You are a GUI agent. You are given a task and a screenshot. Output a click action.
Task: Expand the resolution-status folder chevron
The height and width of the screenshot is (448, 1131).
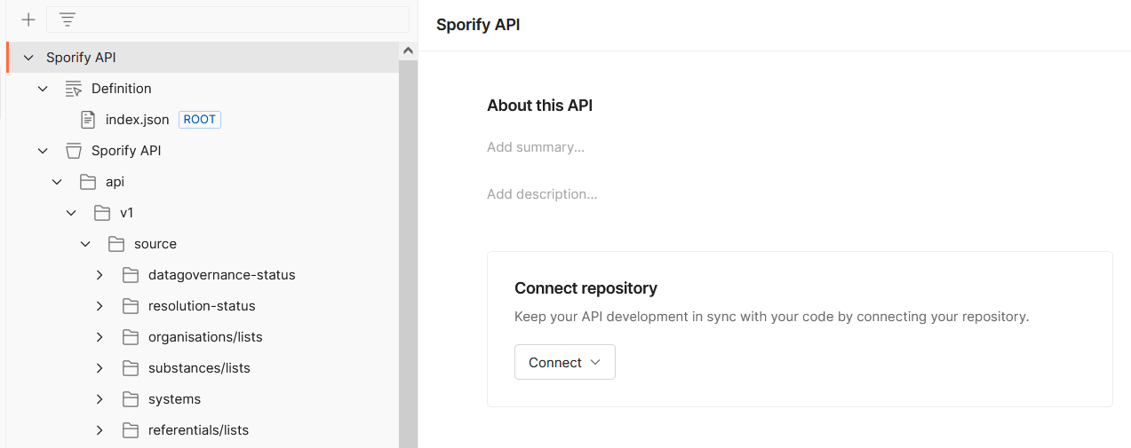[x=100, y=306]
